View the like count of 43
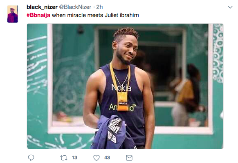Image resolution: width=238 pixels, height=163 pixels. 107,158
